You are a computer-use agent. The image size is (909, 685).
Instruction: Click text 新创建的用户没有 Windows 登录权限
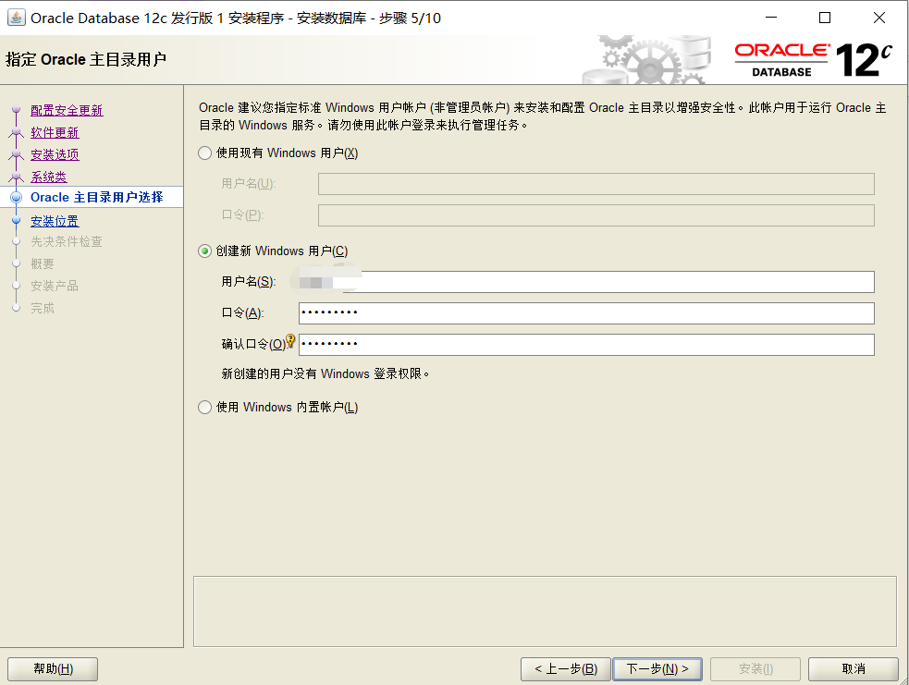[326, 373]
